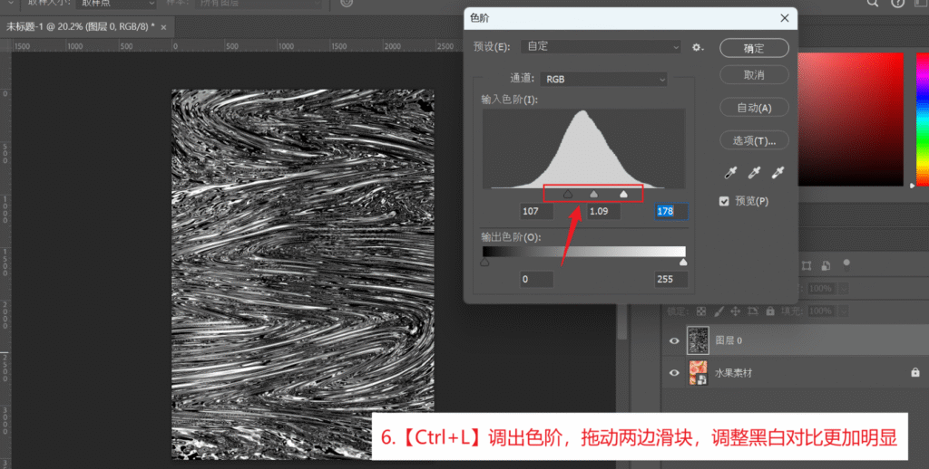
Task: Click the black-and-white swirl canvas image
Action: (x=303, y=274)
